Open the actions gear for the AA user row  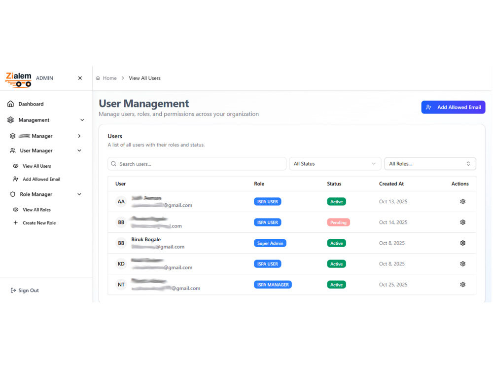click(x=462, y=201)
